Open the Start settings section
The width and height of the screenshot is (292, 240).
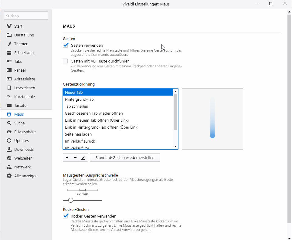click(x=26, y=26)
